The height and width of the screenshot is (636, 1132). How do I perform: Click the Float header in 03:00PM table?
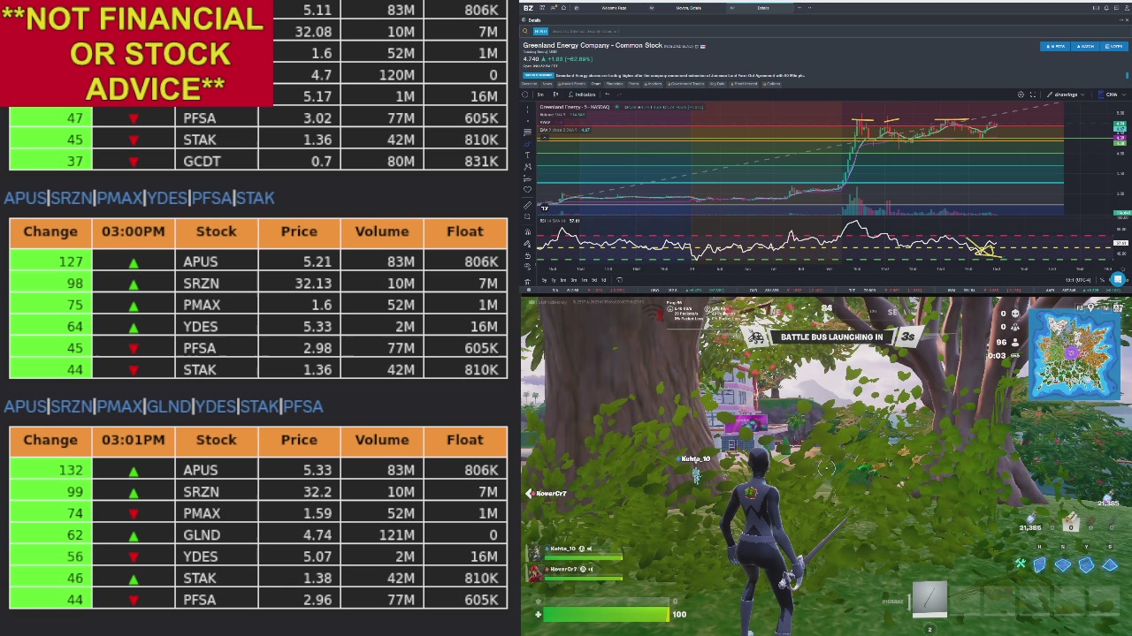(465, 231)
